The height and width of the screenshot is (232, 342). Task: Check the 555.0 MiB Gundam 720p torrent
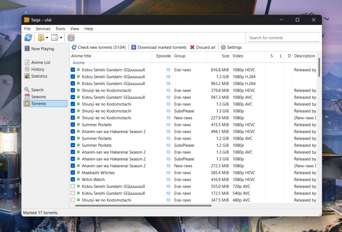(73, 186)
